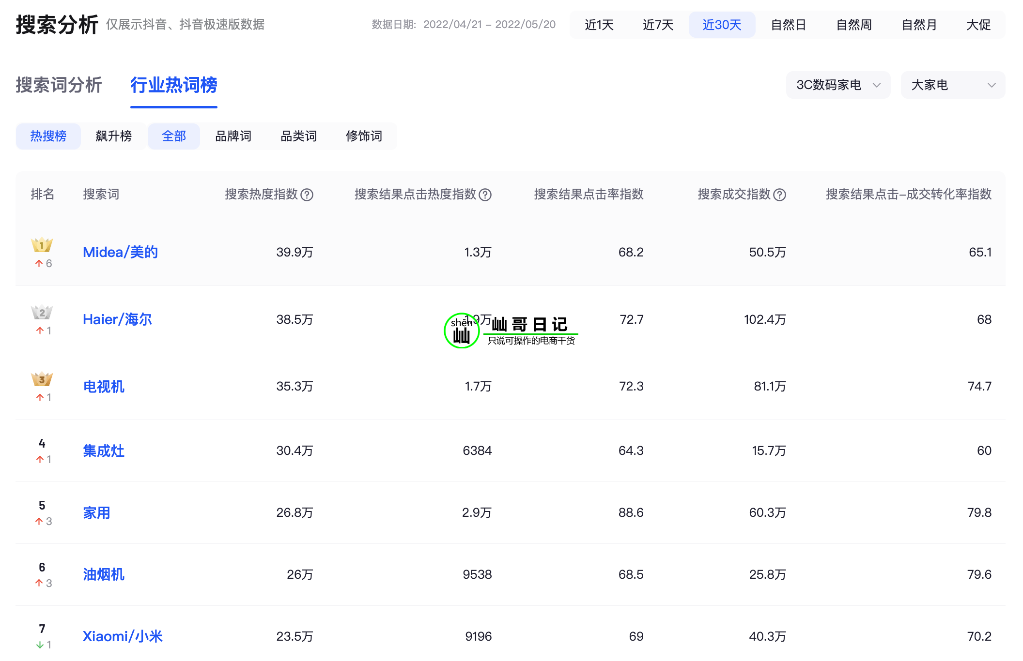1023x661 pixels.
Task: Click help icon beside 搜索结果点击热度指数
Action: (x=485, y=195)
